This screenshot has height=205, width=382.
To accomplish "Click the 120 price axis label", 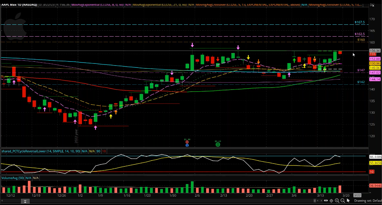I will [372, 136].
